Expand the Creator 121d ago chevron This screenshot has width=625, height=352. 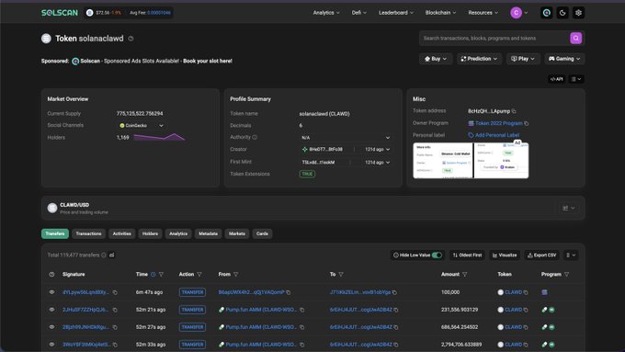click(388, 150)
